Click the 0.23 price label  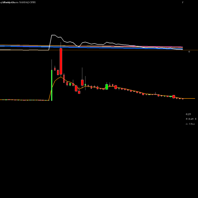[x=188, y=114]
